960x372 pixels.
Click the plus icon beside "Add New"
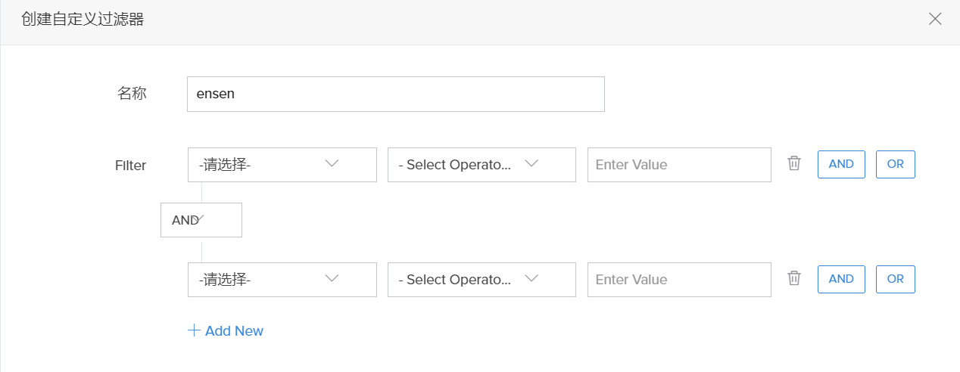(194, 330)
